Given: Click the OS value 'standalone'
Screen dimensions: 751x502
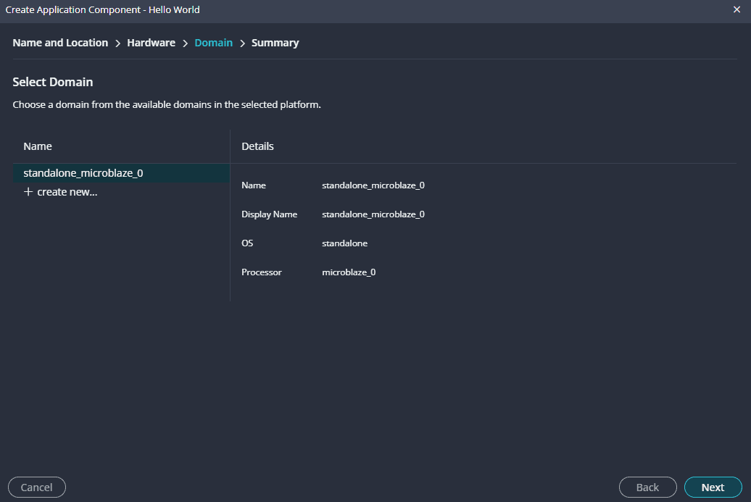Looking at the screenshot, I should point(344,243).
